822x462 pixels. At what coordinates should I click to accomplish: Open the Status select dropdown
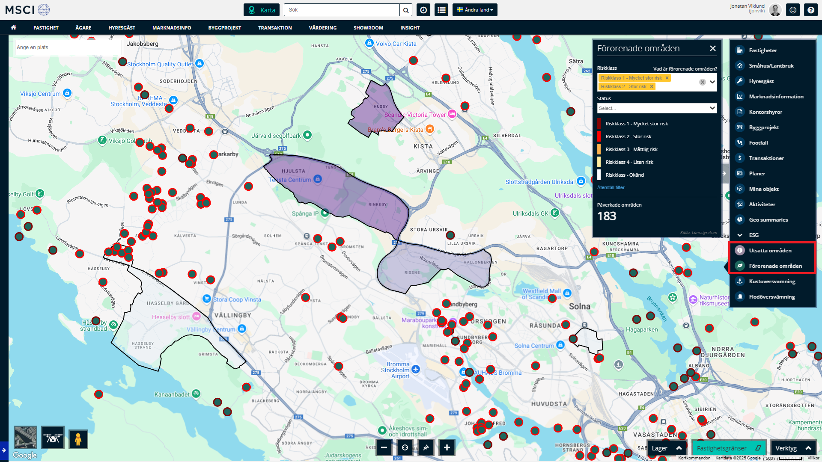click(x=657, y=108)
